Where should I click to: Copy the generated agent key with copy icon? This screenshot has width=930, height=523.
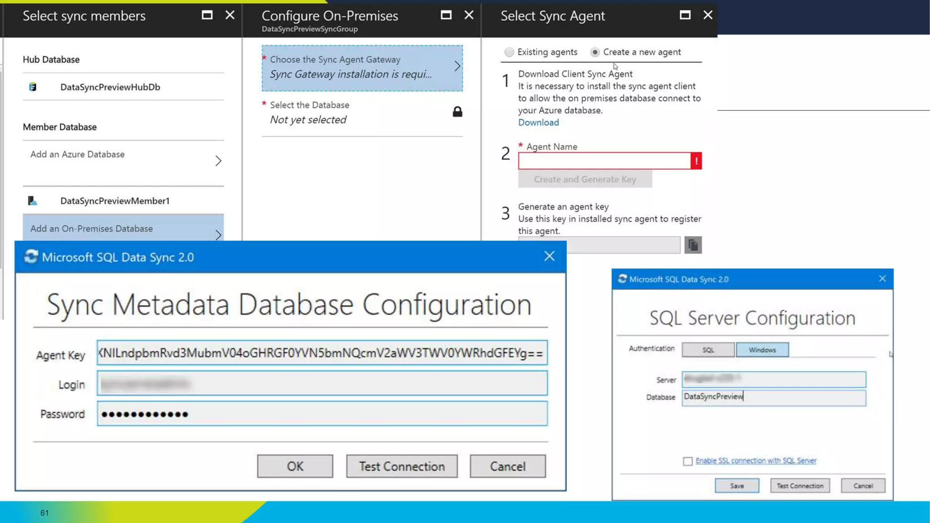click(693, 245)
